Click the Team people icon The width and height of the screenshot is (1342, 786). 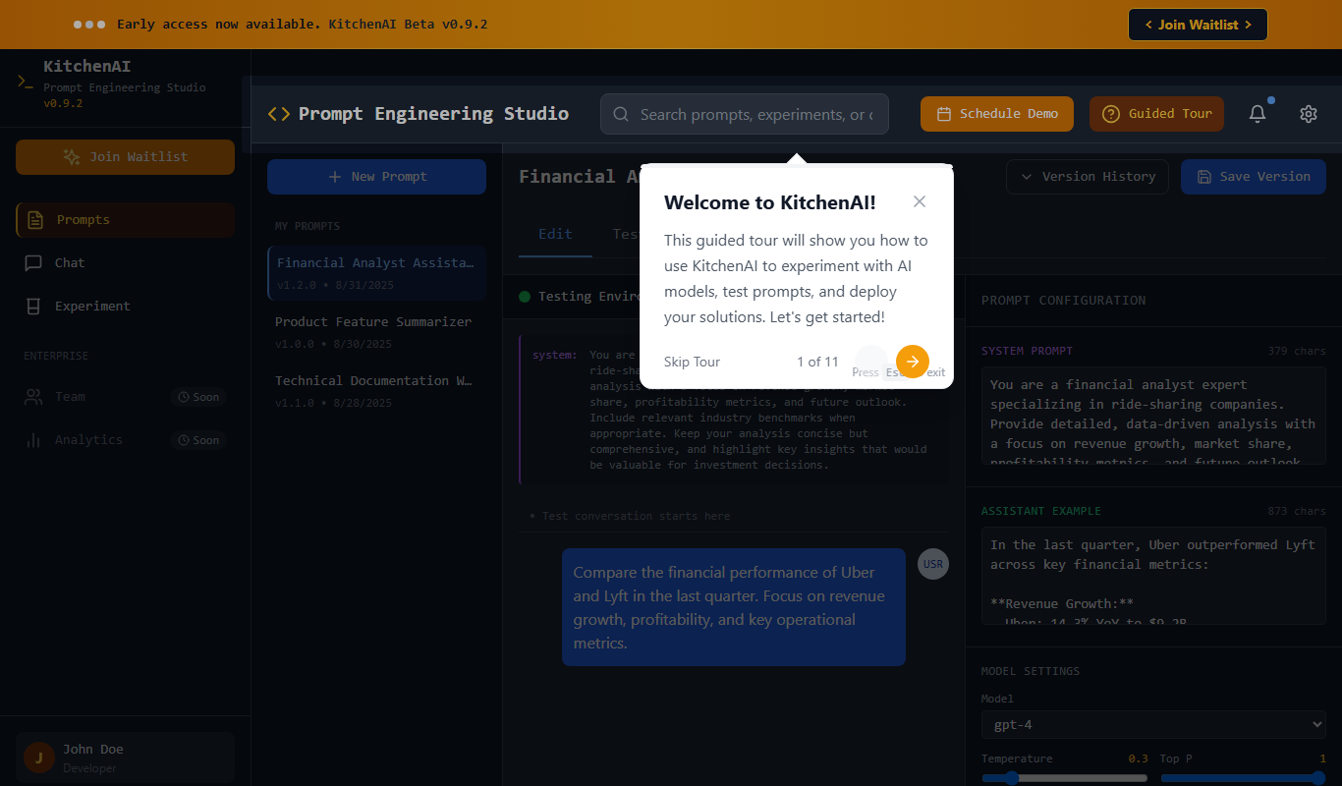33,397
